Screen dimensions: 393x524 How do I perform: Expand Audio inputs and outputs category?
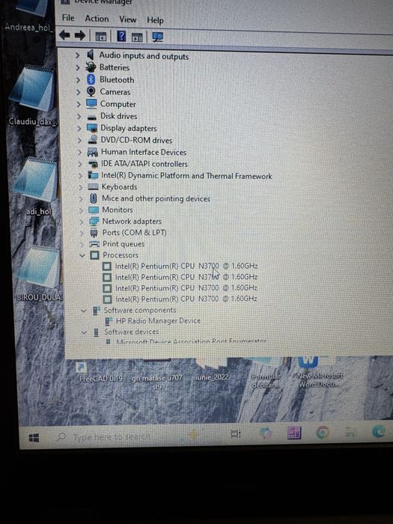click(78, 55)
